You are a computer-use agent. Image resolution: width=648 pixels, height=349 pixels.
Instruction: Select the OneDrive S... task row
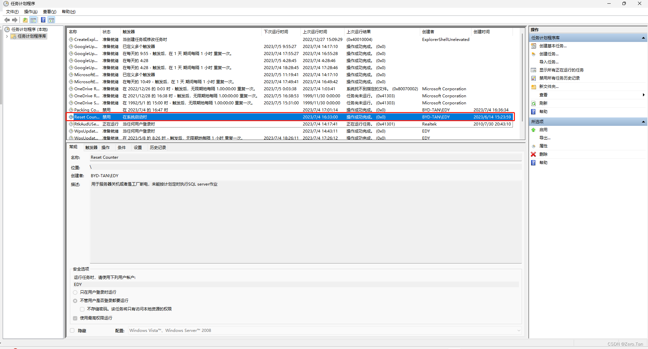[290, 103]
